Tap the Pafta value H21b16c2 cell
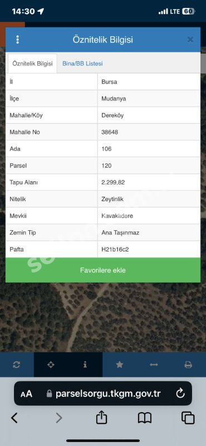Image resolution: width=206 pixels, height=446 pixels. pyautogui.click(x=149, y=249)
